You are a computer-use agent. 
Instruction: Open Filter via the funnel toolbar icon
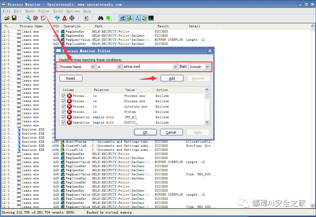pos(57,18)
